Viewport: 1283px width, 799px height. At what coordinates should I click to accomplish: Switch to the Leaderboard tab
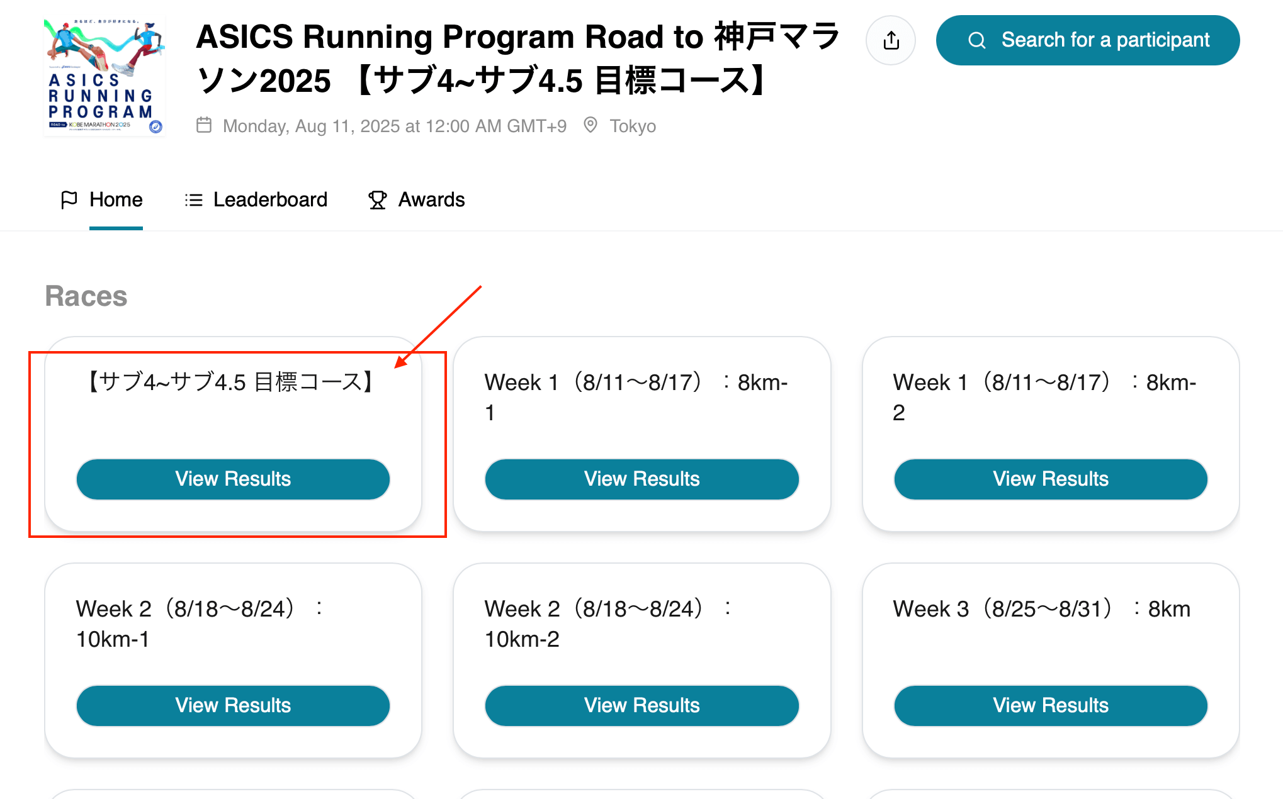point(270,200)
